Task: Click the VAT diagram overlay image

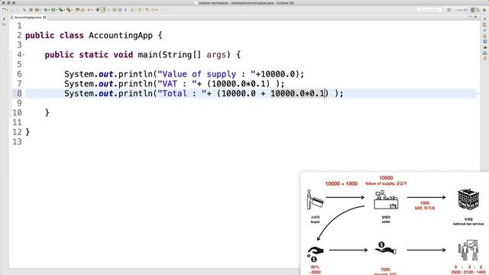Action: 394,223
